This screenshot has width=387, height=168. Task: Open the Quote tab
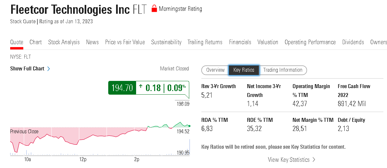[x=17, y=42]
